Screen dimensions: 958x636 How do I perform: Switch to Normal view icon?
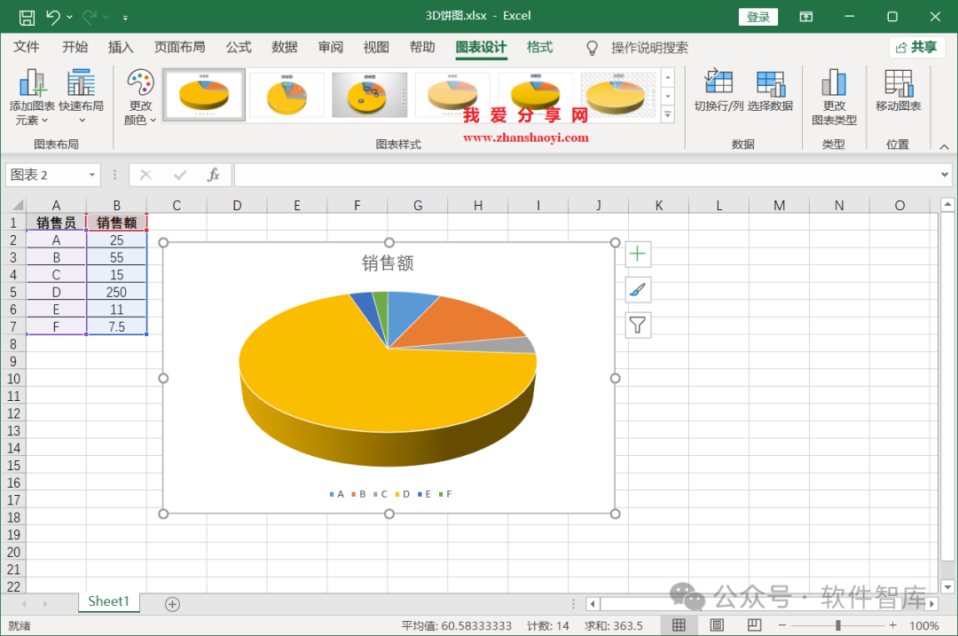(679, 625)
